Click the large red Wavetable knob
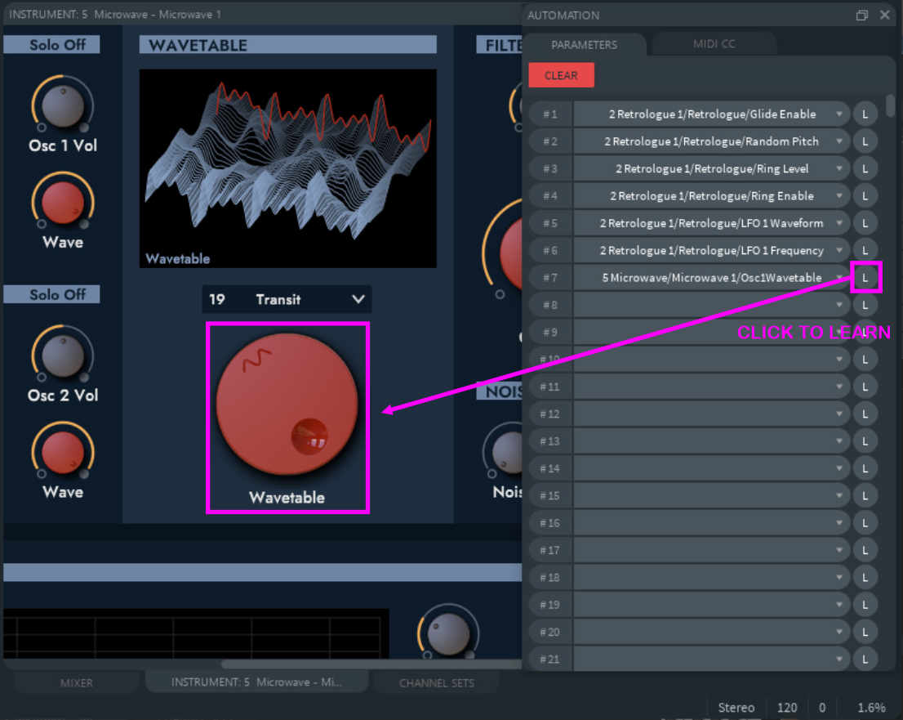903x720 pixels. pos(287,404)
